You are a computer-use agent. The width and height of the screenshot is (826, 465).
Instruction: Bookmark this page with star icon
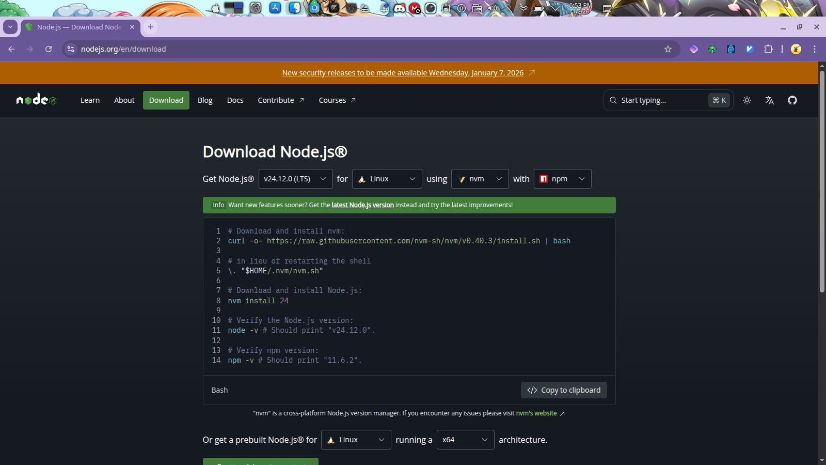tap(668, 49)
